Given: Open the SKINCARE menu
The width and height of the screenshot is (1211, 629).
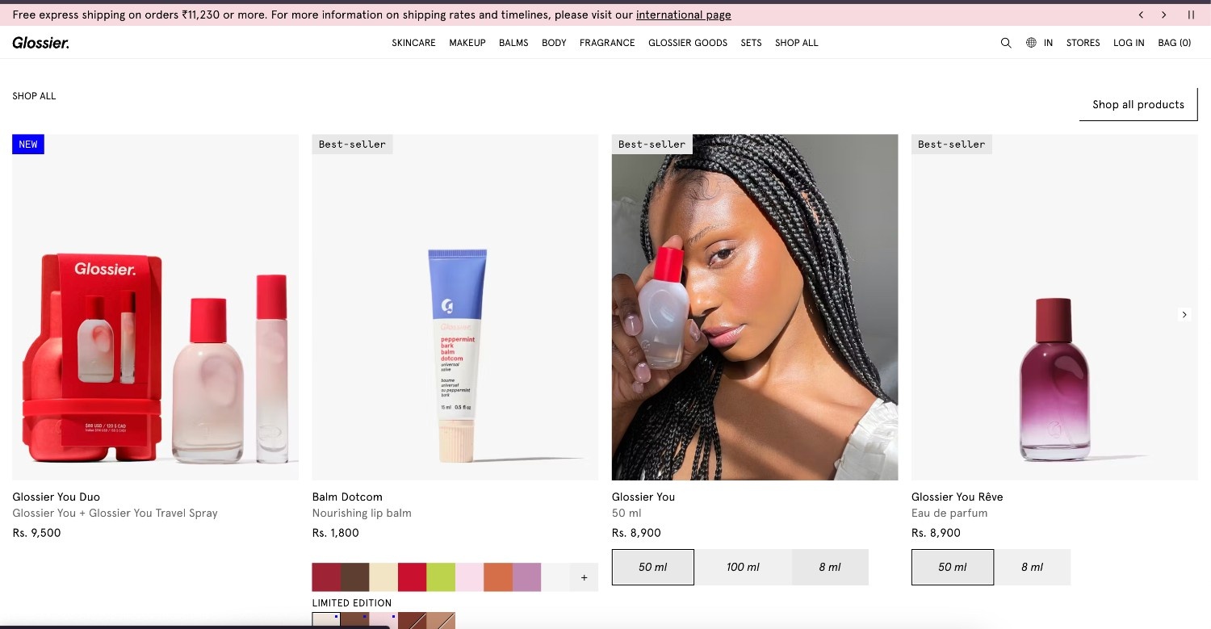Looking at the screenshot, I should click(413, 43).
